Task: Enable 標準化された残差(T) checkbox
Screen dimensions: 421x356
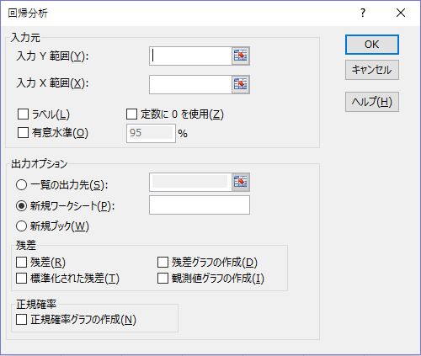Action: [x=21, y=279]
